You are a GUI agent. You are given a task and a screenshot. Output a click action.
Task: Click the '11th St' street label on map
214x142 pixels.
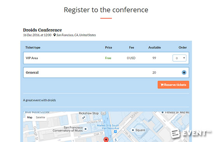127,134
